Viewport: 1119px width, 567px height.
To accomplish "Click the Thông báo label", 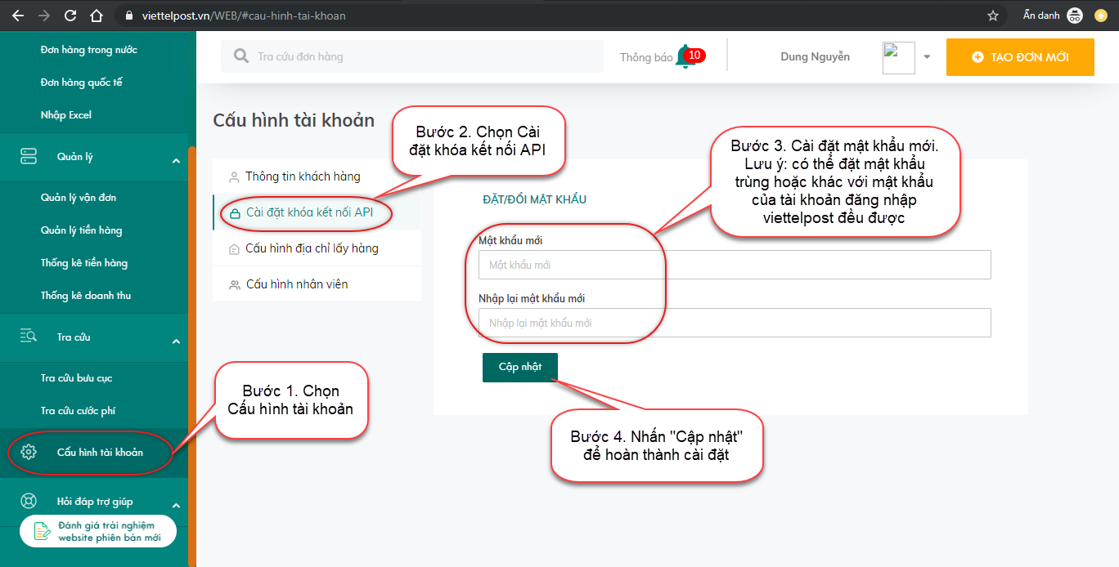I will [646, 57].
